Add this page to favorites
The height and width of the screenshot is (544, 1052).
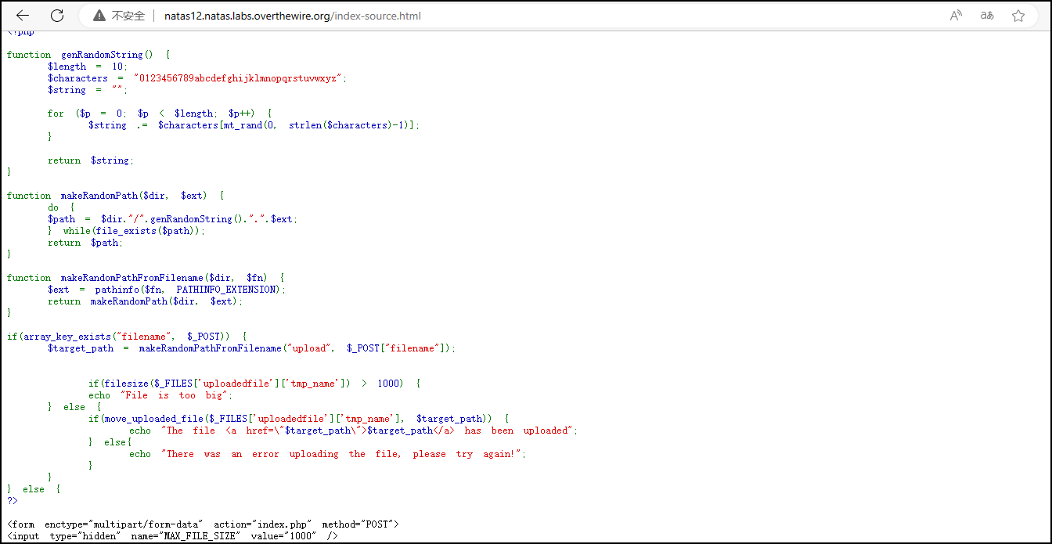point(1018,16)
